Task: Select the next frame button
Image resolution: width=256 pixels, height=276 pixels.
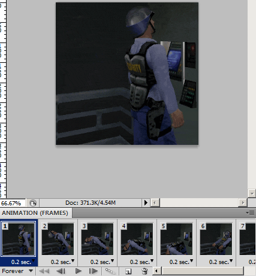Action: tap(93, 271)
